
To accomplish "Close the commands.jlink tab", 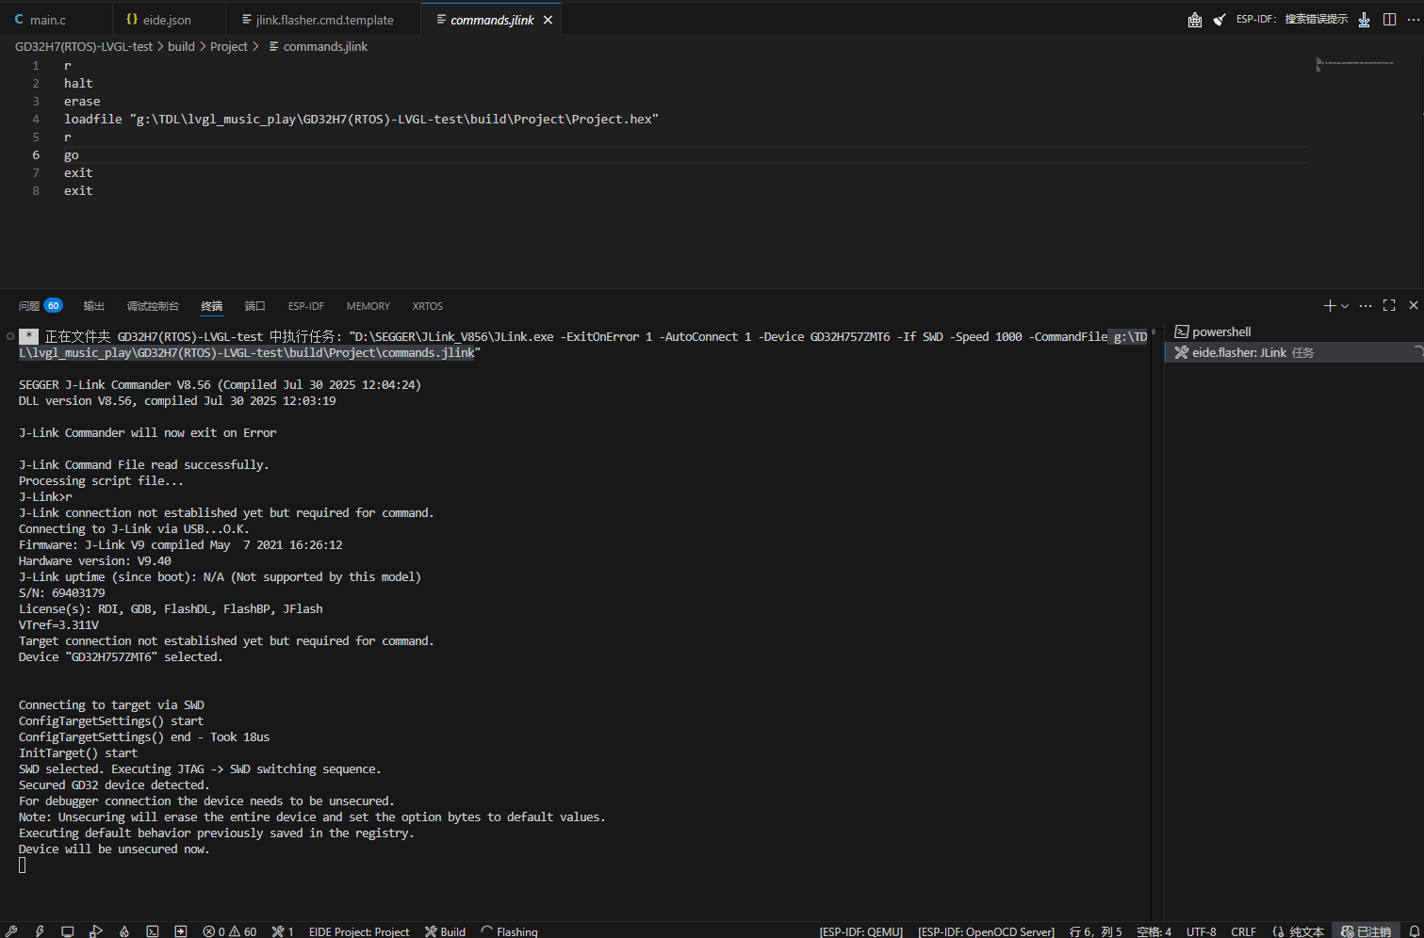I will click(x=548, y=20).
